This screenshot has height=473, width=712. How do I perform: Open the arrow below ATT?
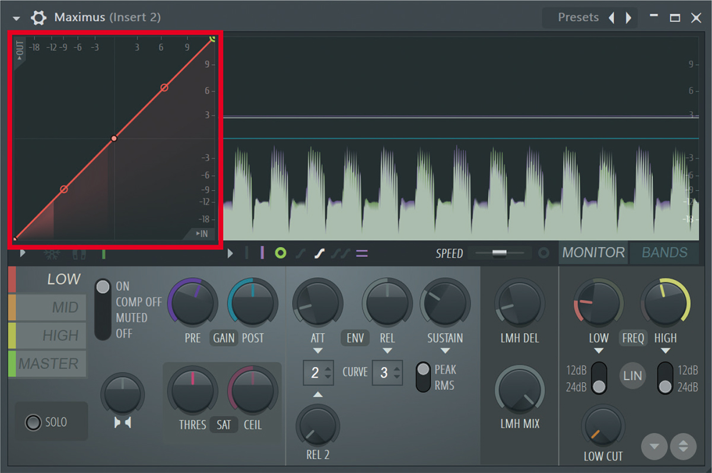tap(318, 351)
